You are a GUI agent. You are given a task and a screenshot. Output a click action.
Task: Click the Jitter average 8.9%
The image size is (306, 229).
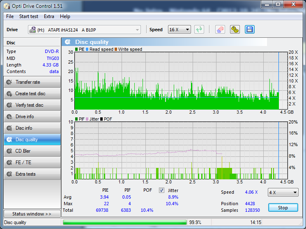pos(173,197)
